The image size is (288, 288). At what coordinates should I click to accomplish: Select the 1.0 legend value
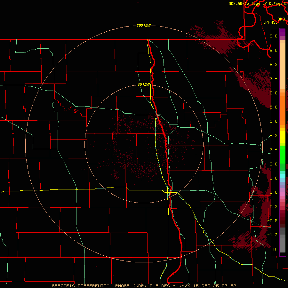[x=274, y=192]
